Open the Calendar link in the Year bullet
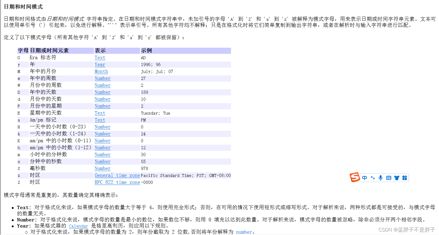 point(78,226)
